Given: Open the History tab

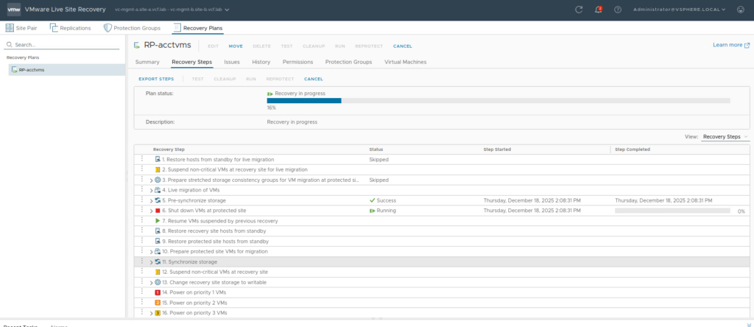Looking at the screenshot, I should [x=261, y=62].
